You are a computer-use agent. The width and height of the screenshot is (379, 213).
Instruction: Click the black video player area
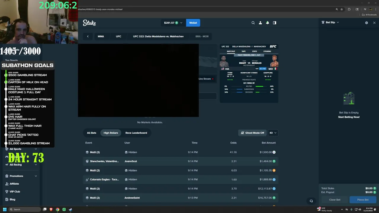[138, 80]
